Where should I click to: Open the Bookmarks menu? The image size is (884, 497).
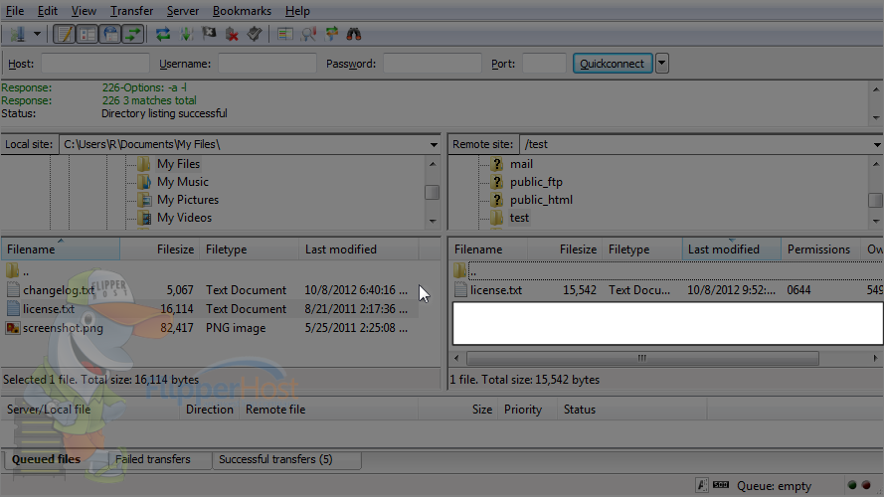242,11
